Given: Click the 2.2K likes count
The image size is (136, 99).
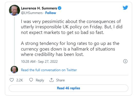Looking at the screenshot, I should tap(20, 80).
